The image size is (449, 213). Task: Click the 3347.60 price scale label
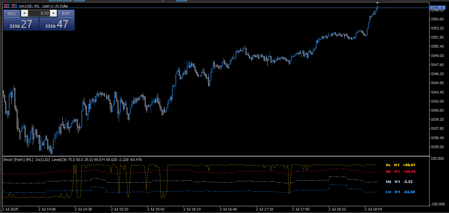coord(437,65)
